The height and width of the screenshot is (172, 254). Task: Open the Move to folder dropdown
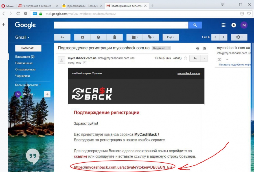pyautogui.click(x=135, y=37)
